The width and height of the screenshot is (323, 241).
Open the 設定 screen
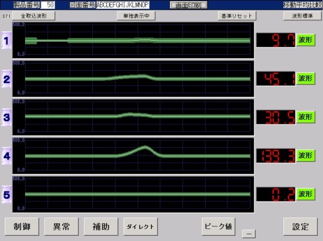pyautogui.click(x=301, y=226)
